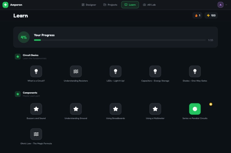Click the 'What is a Circuit?' label
This screenshot has width=231, height=153.
pyautogui.click(x=36, y=81)
